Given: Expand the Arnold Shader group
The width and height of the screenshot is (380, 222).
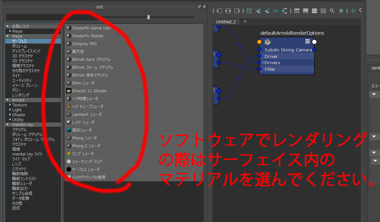Looking at the screenshot, I should point(10,115).
